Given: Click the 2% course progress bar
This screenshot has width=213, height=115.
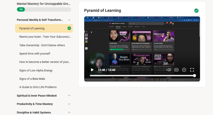Looking at the screenshot, I should (x=44, y=9).
